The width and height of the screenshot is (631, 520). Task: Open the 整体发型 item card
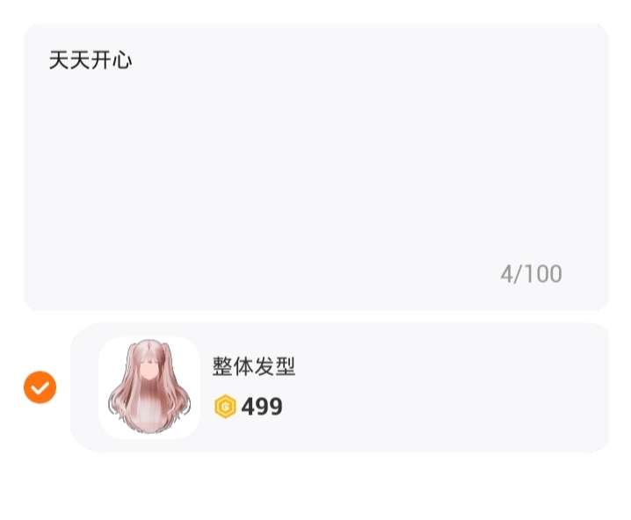pos(339,387)
